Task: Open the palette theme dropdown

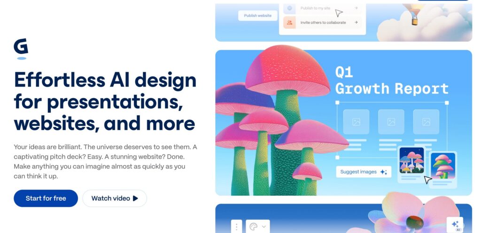Action: tap(258, 227)
